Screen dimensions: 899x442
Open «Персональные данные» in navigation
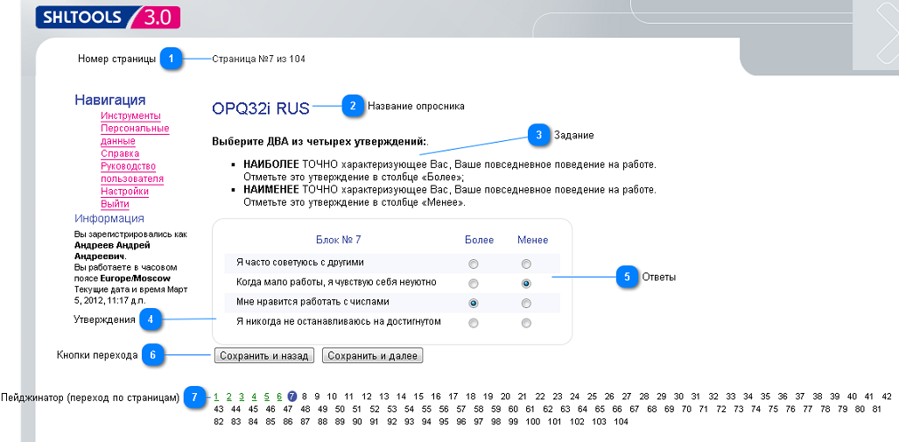click(134, 135)
